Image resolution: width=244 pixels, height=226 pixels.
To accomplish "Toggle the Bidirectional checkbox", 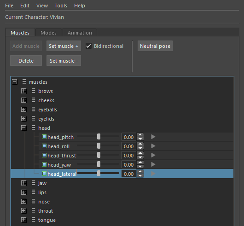I will pos(88,46).
